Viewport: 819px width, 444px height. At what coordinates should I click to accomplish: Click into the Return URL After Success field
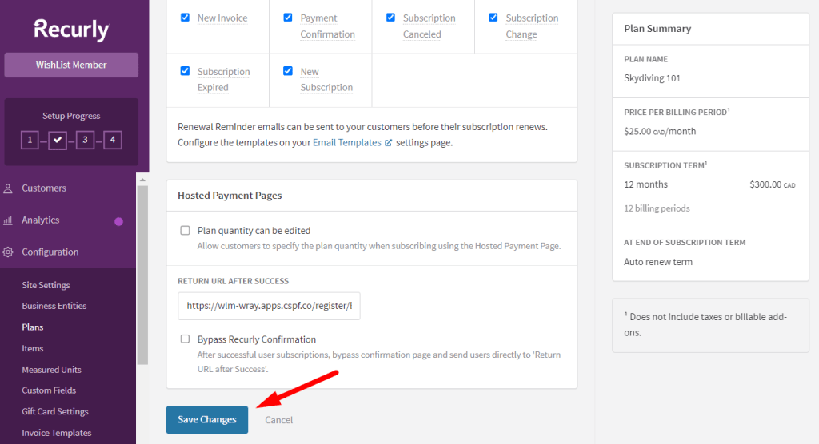click(x=269, y=306)
